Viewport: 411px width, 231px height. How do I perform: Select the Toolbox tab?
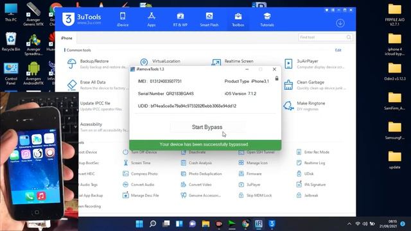coord(238,19)
